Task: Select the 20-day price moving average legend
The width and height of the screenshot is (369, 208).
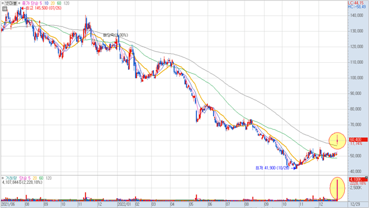Action: (x=52, y=3)
